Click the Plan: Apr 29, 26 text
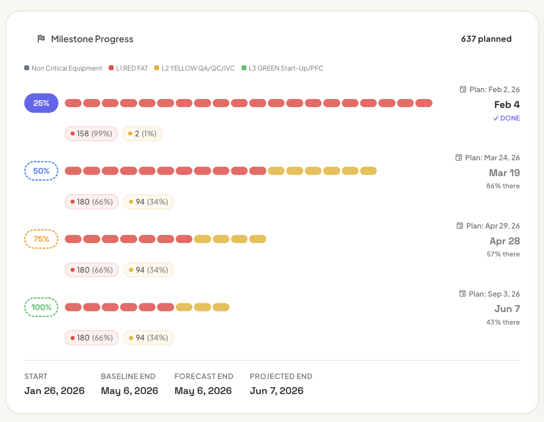The image size is (544, 422). (493, 226)
